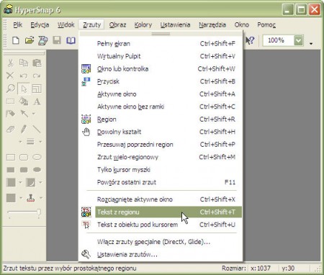The image size is (324, 275).
Task: Open the 100% zoom dropdown
Action: (298, 40)
